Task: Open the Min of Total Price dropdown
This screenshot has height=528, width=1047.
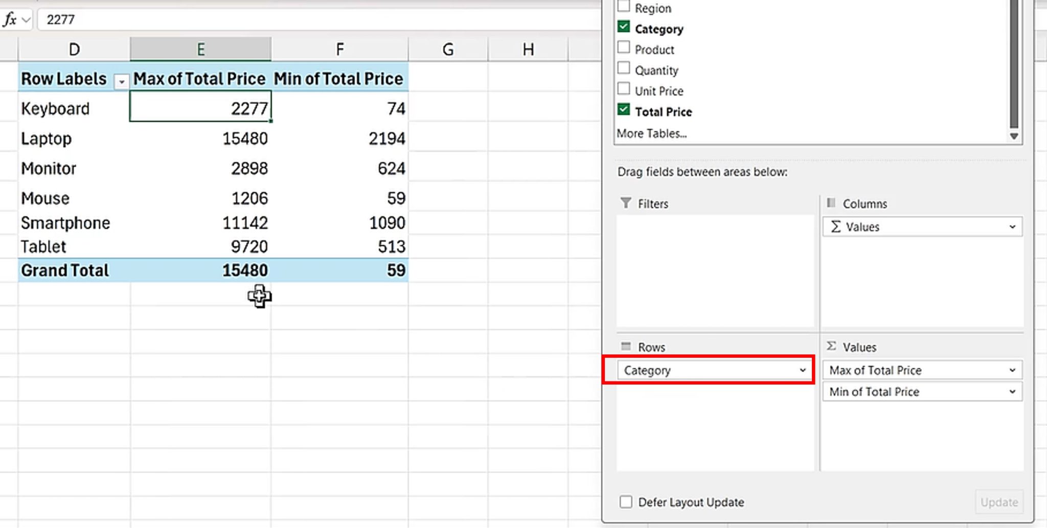Action: tap(1013, 392)
